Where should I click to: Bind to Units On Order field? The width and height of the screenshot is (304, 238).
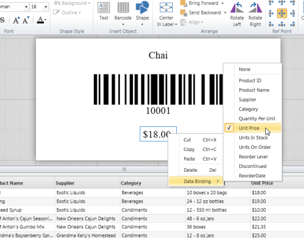[x=252, y=147]
